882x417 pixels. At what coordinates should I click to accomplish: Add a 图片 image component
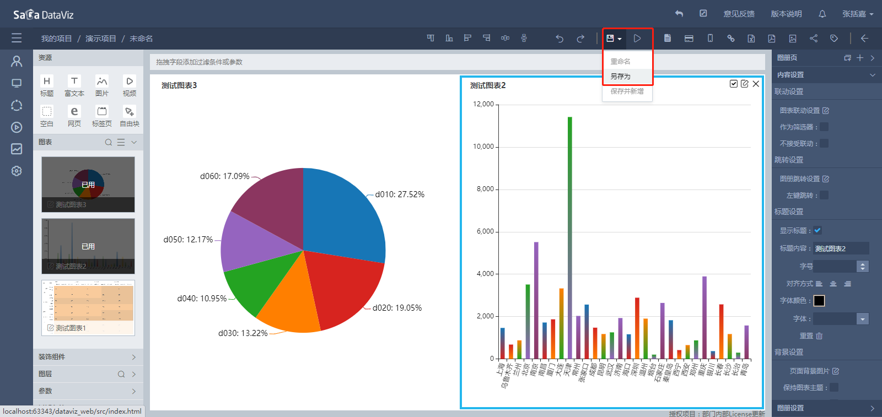point(102,86)
